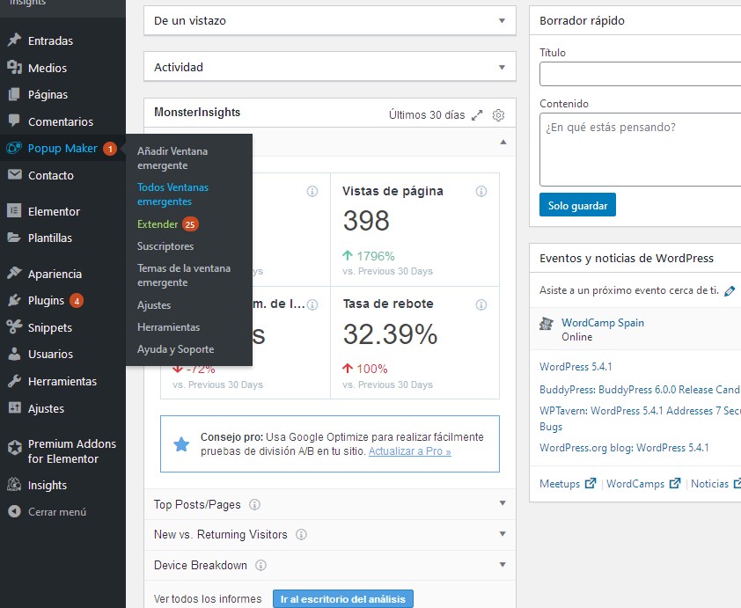
Task: Show info tooltip for Top Posts/Pages
Action: pyautogui.click(x=254, y=504)
